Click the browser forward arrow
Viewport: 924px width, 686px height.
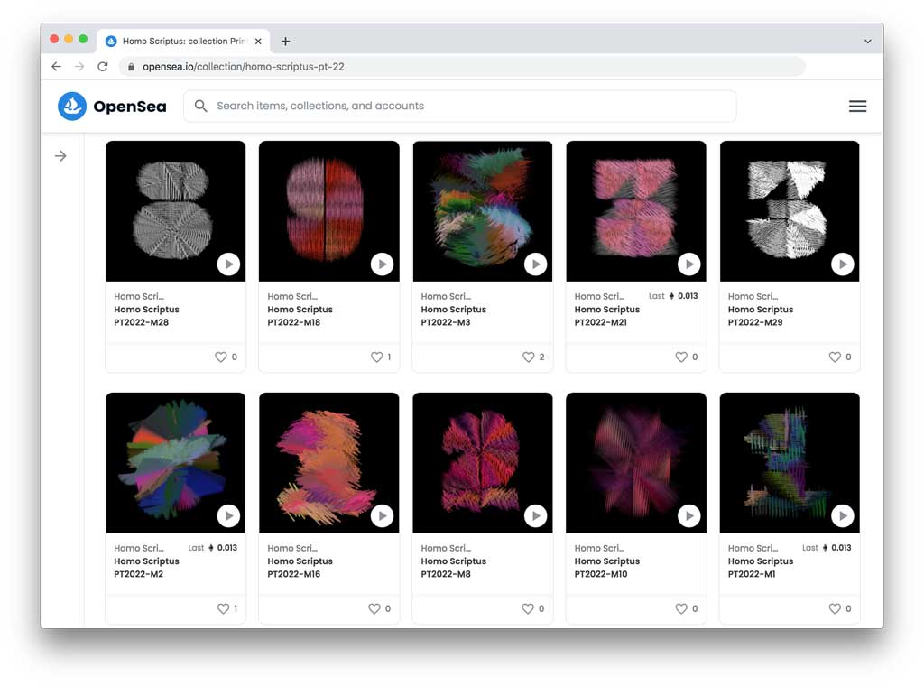click(79, 67)
